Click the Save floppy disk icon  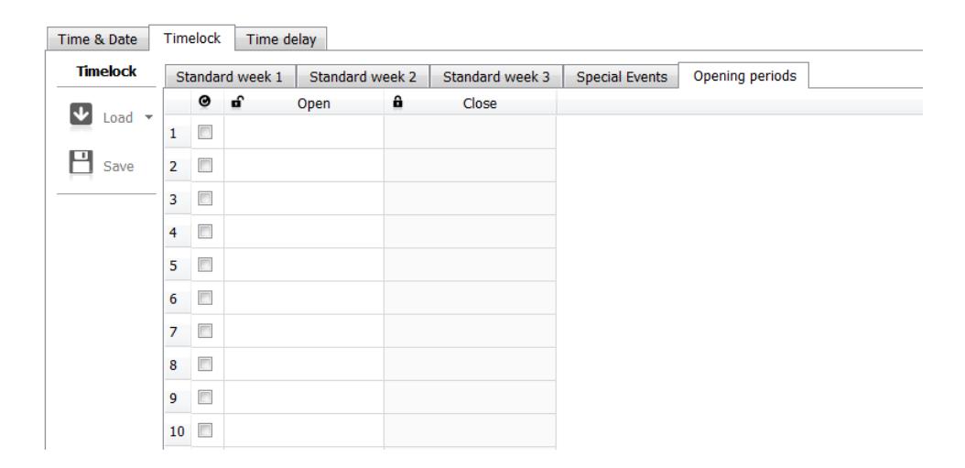tap(81, 164)
